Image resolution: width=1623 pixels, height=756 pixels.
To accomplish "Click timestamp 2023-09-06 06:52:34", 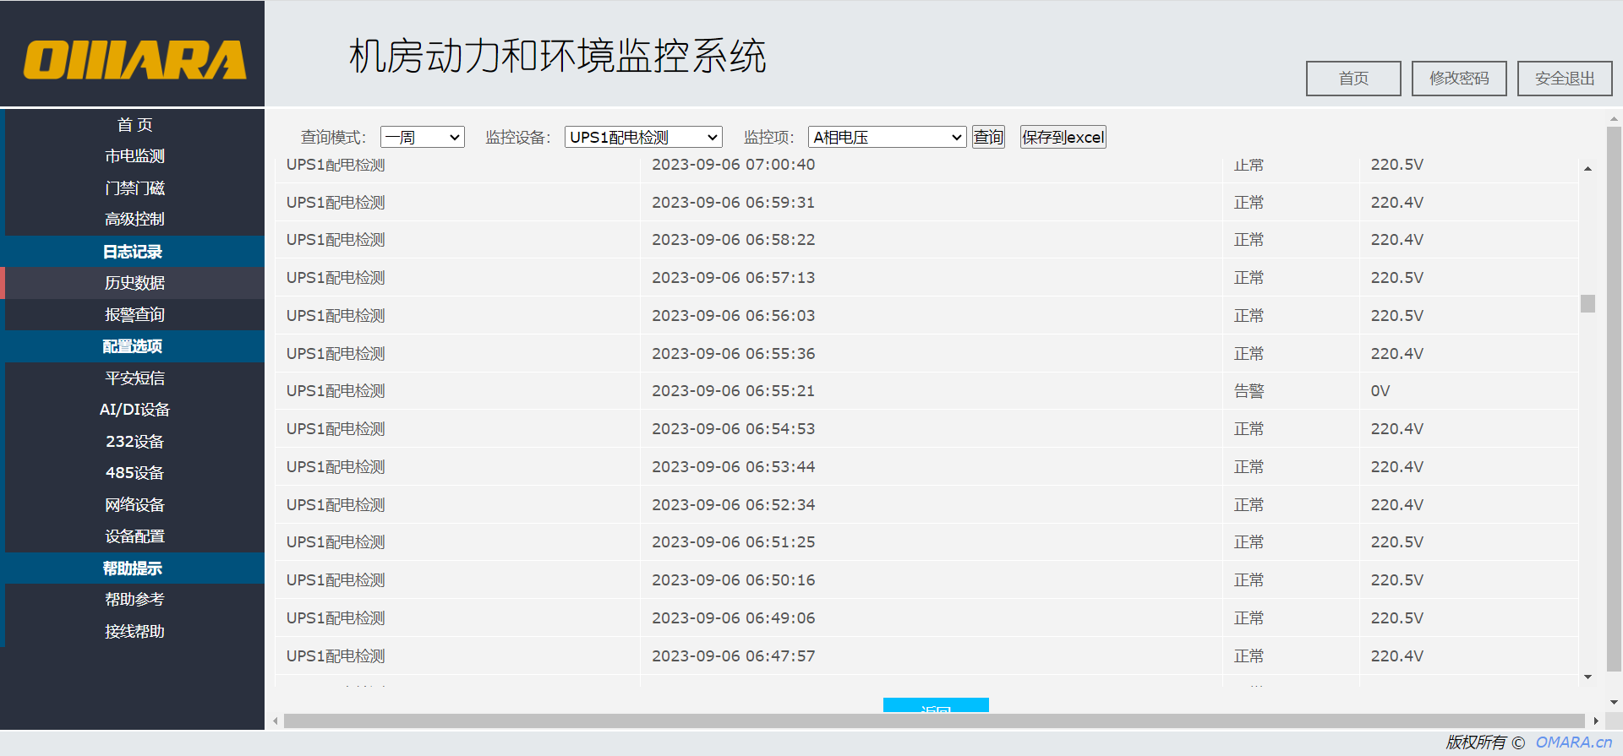I will (x=733, y=505).
